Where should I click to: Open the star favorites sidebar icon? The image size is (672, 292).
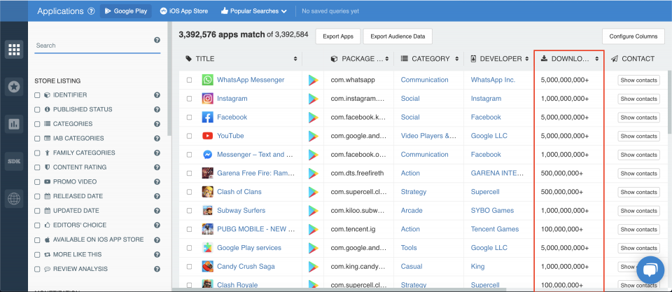pos(14,87)
